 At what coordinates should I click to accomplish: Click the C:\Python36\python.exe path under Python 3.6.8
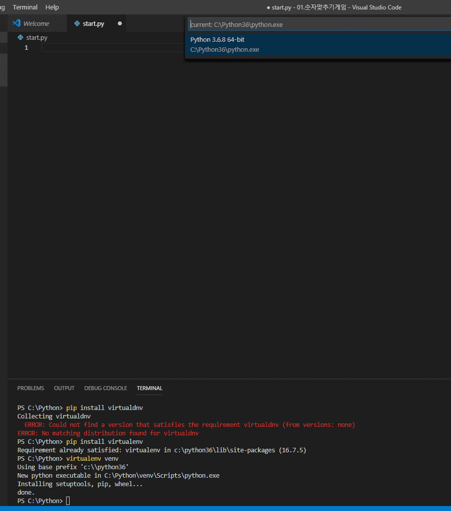[225, 50]
